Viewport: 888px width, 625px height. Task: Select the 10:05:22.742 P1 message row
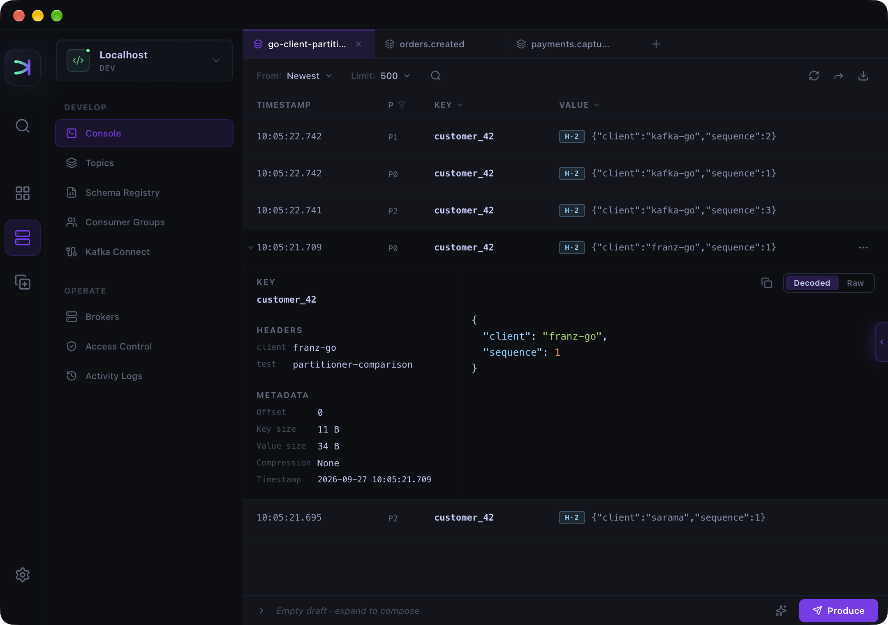coord(566,137)
